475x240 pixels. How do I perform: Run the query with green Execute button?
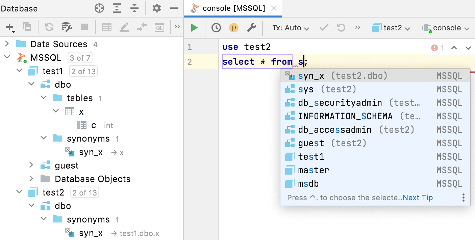[194, 28]
